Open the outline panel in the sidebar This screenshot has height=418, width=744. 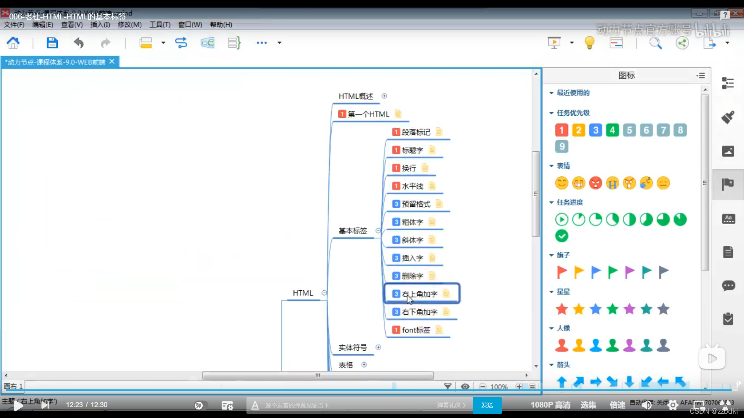coord(728,83)
